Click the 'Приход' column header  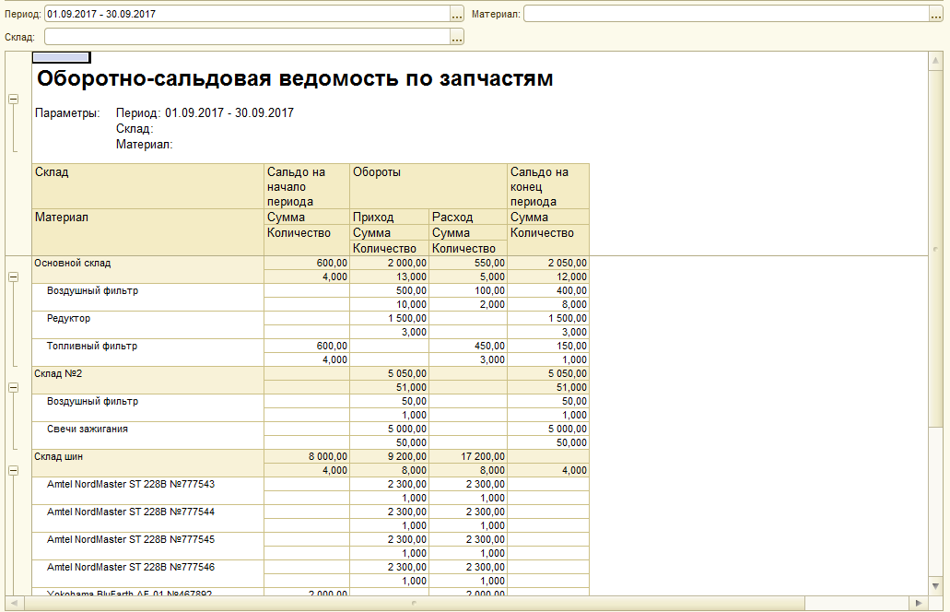[390, 217]
